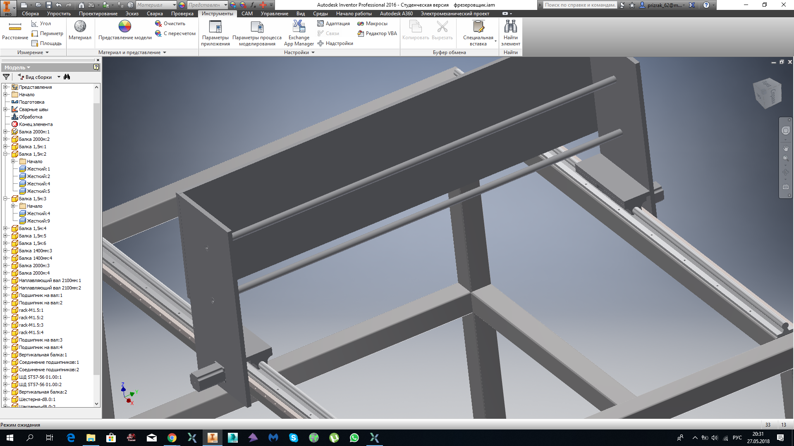Open Chrome from the Windows taskbar
The height and width of the screenshot is (446, 794).
click(172, 438)
